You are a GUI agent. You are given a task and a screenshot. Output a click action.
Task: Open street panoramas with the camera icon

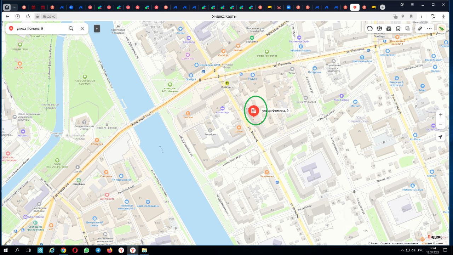[x=389, y=28]
